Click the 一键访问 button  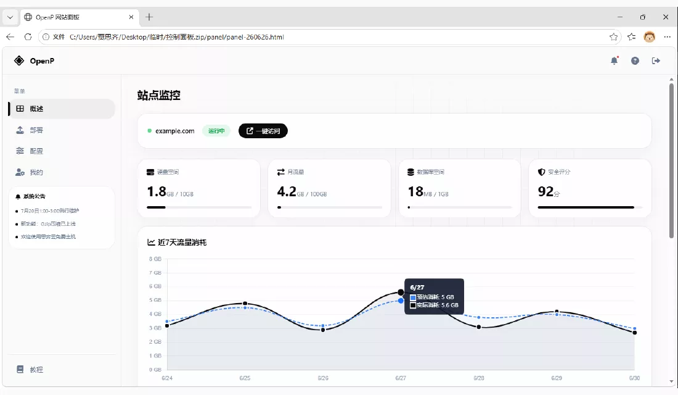click(263, 131)
